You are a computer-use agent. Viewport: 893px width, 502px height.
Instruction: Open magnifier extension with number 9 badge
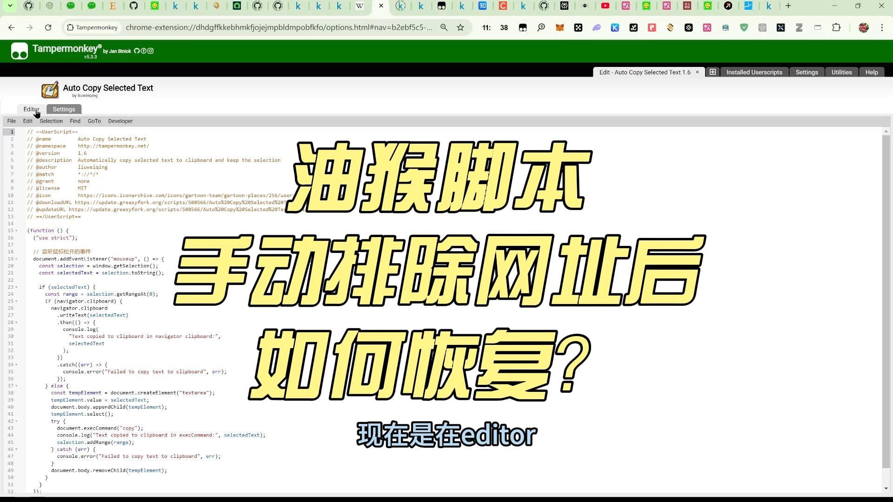click(x=541, y=28)
